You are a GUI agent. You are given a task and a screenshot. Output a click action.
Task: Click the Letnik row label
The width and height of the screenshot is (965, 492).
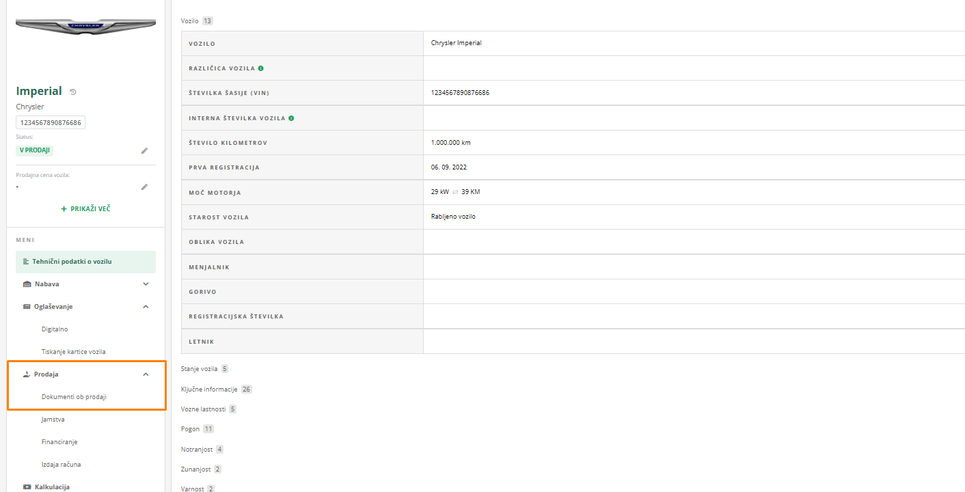tap(202, 342)
